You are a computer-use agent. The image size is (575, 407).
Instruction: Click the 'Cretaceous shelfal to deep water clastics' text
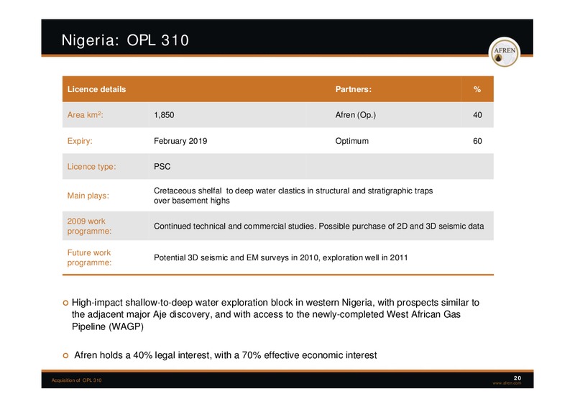[293, 196]
